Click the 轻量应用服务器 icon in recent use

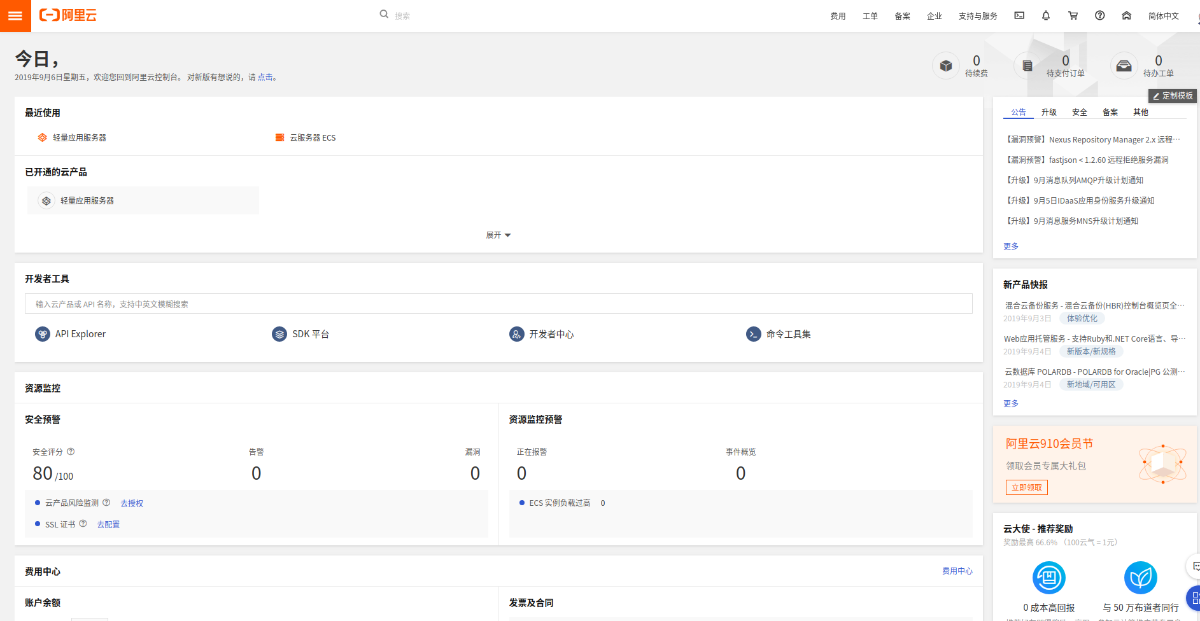(x=42, y=137)
